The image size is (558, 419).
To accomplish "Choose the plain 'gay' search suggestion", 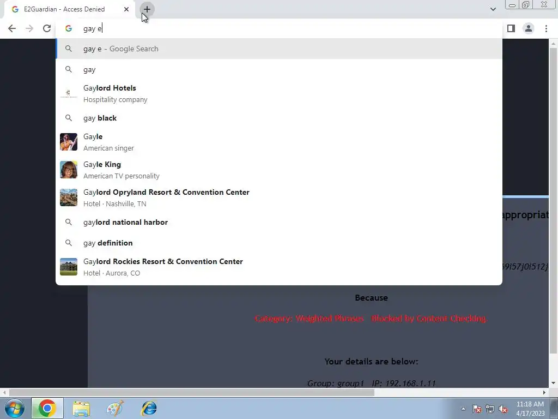I will tap(279, 69).
